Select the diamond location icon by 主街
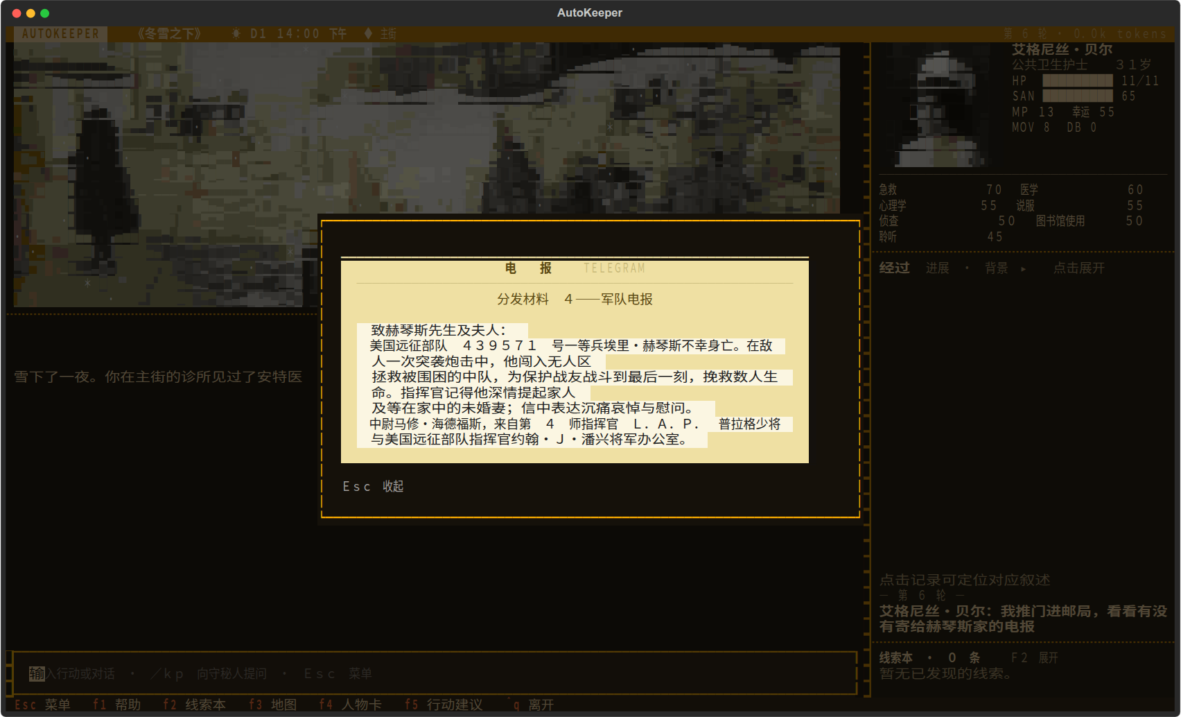 coord(369,33)
